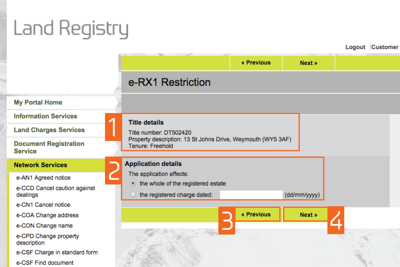Select 'the whole of the registered estate' option
This screenshot has height=267, width=400.
[133, 184]
